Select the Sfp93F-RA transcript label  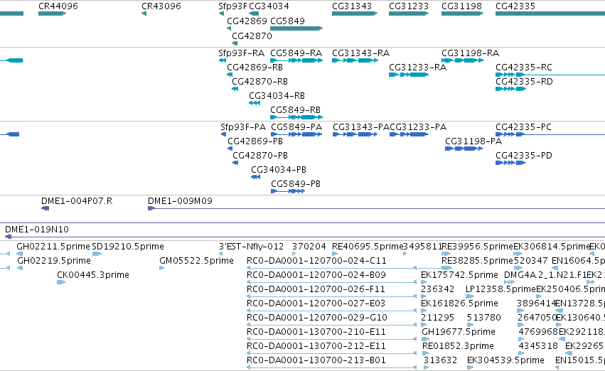[x=241, y=53]
